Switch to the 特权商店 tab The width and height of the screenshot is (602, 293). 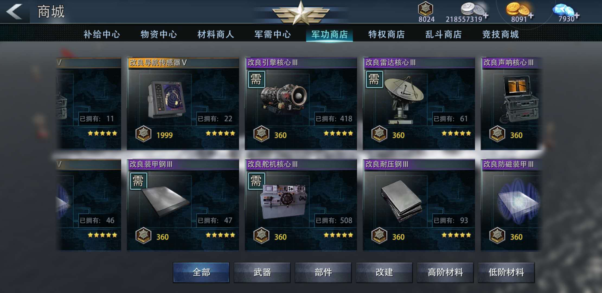(386, 34)
